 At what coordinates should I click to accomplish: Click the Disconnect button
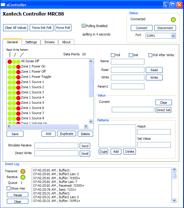tap(165, 28)
